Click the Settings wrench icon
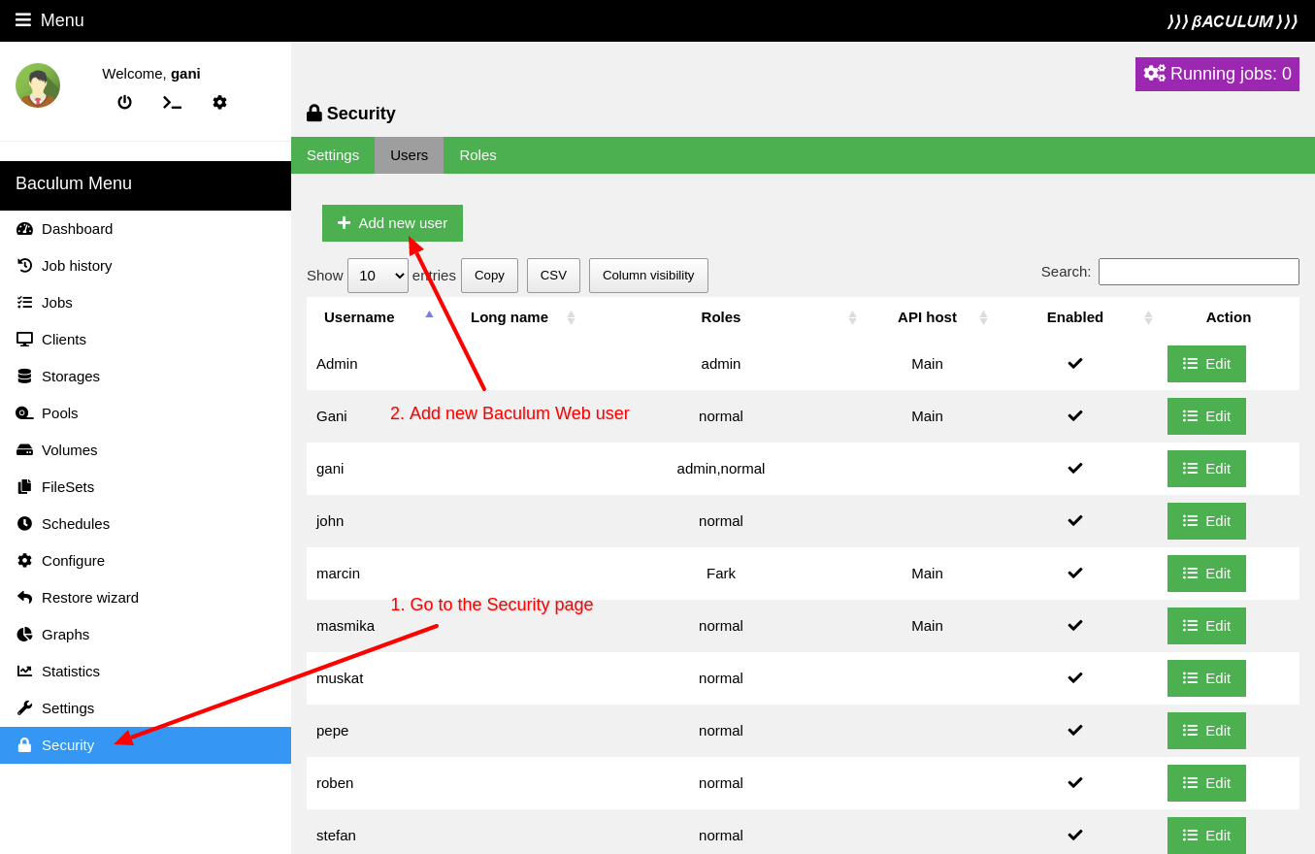Viewport: 1315px width, 854px height. [x=24, y=708]
